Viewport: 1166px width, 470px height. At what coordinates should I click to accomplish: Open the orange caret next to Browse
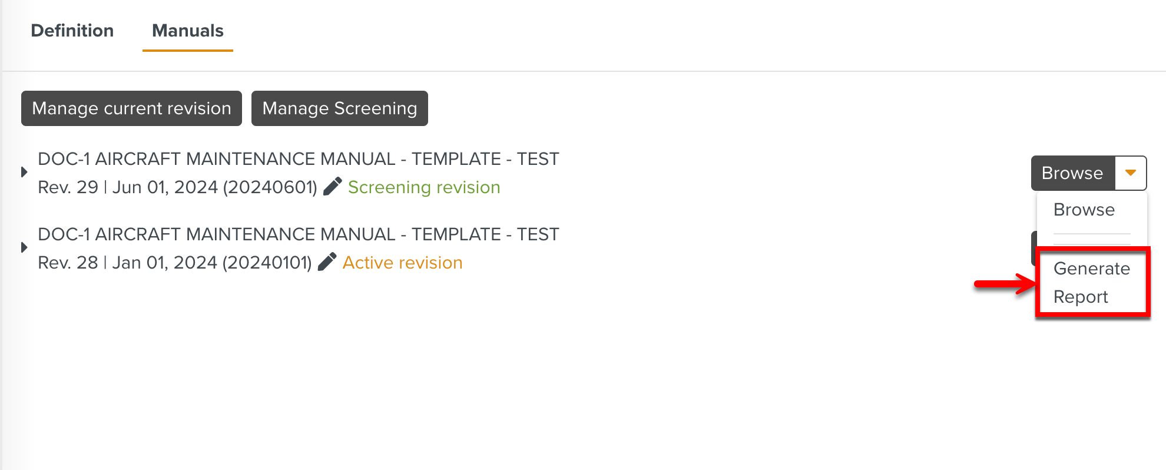[x=1130, y=173]
